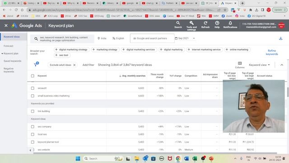The height and width of the screenshot is (163, 289).
Task: Open Chrome extensions puzzle icon
Action: pyautogui.click(x=251, y=10)
